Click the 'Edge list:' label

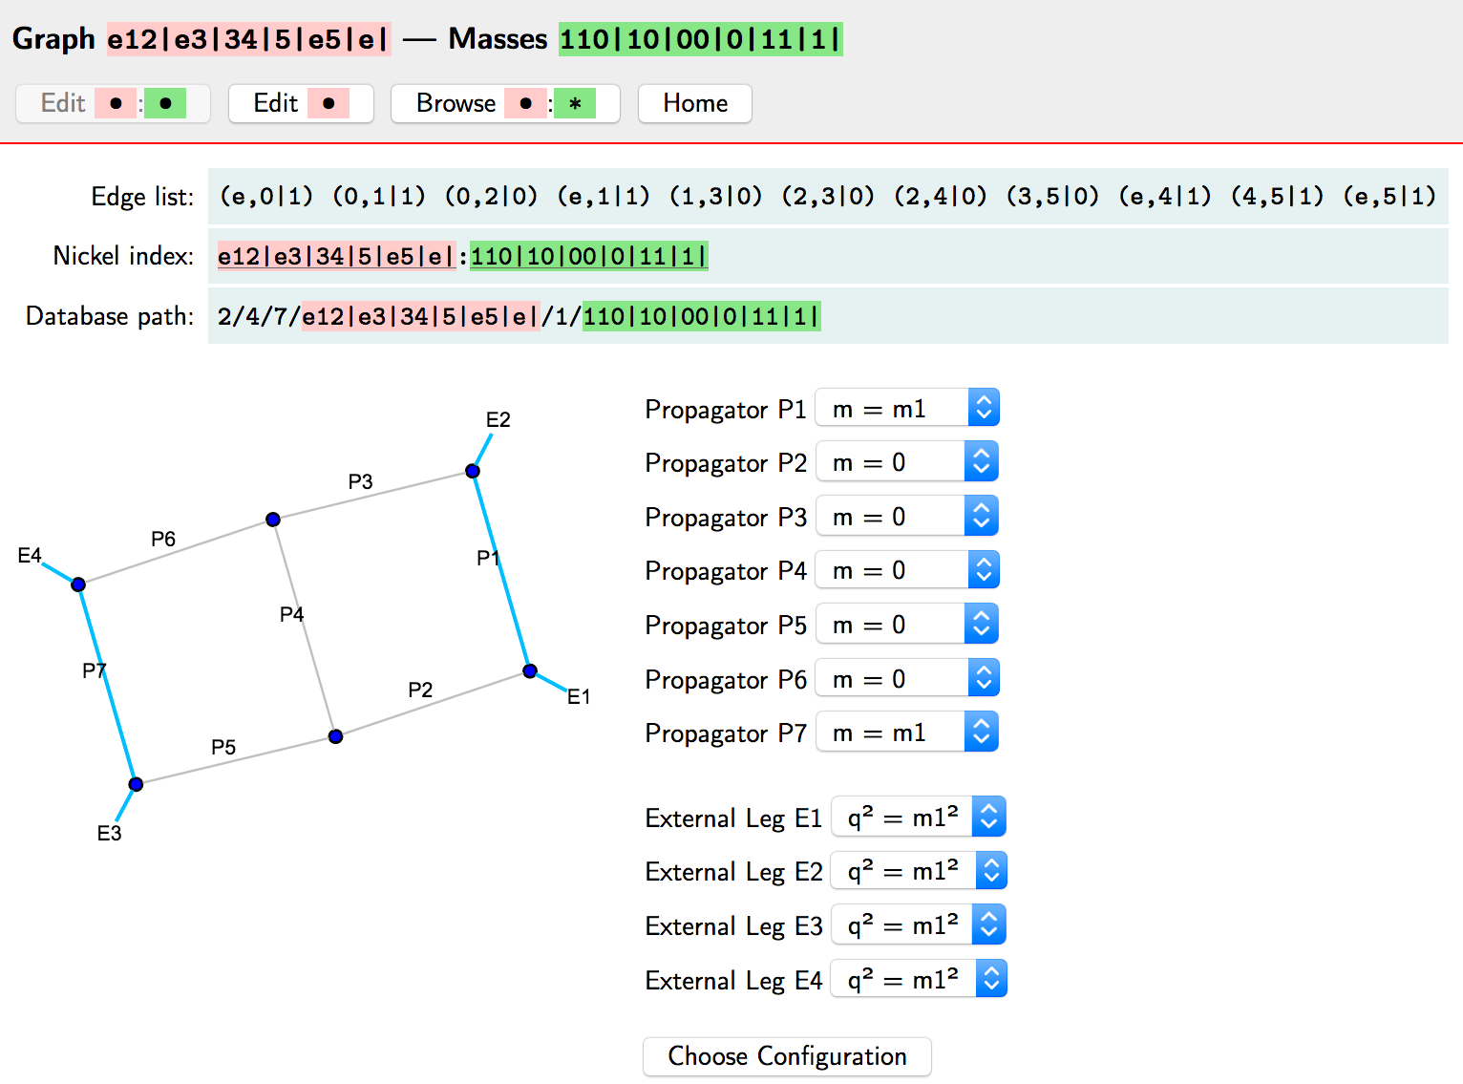(x=142, y=197)
